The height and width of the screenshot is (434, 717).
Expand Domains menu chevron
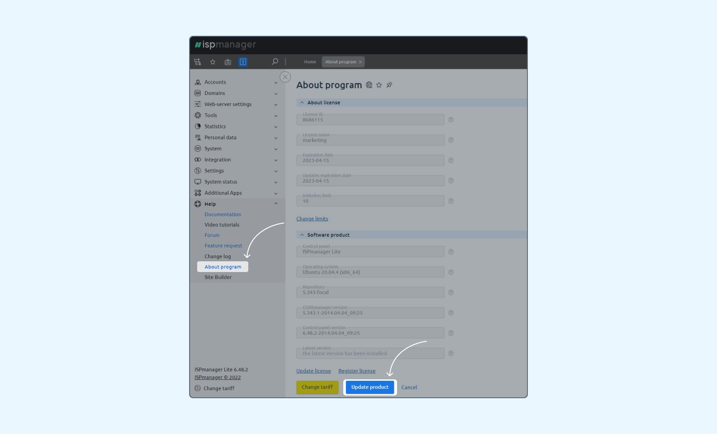point(276,94)
